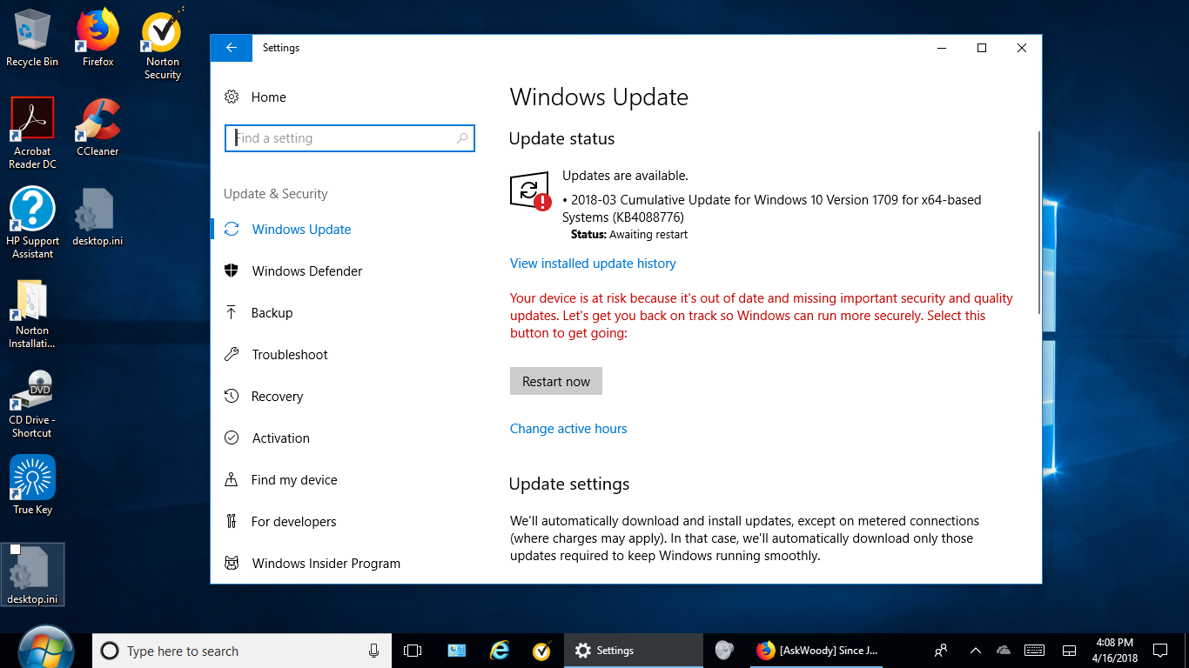Click the Find a setting search box

pos(350,138)
